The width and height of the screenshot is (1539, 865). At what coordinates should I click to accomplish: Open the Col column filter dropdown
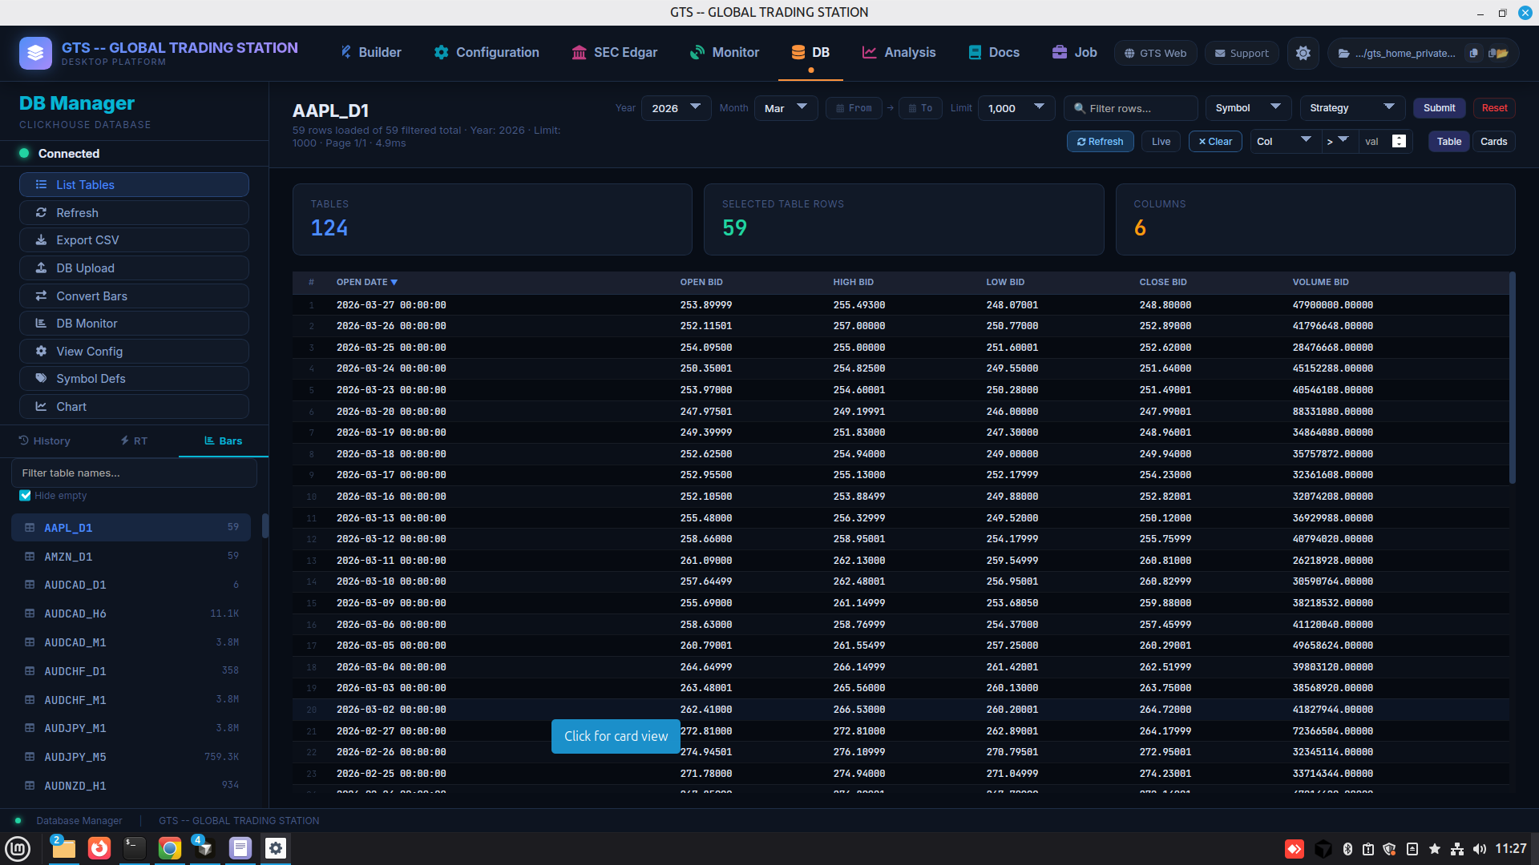(1285, 142)
